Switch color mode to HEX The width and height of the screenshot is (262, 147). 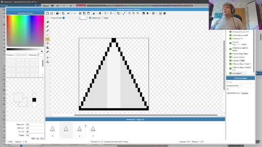(42, 138)
